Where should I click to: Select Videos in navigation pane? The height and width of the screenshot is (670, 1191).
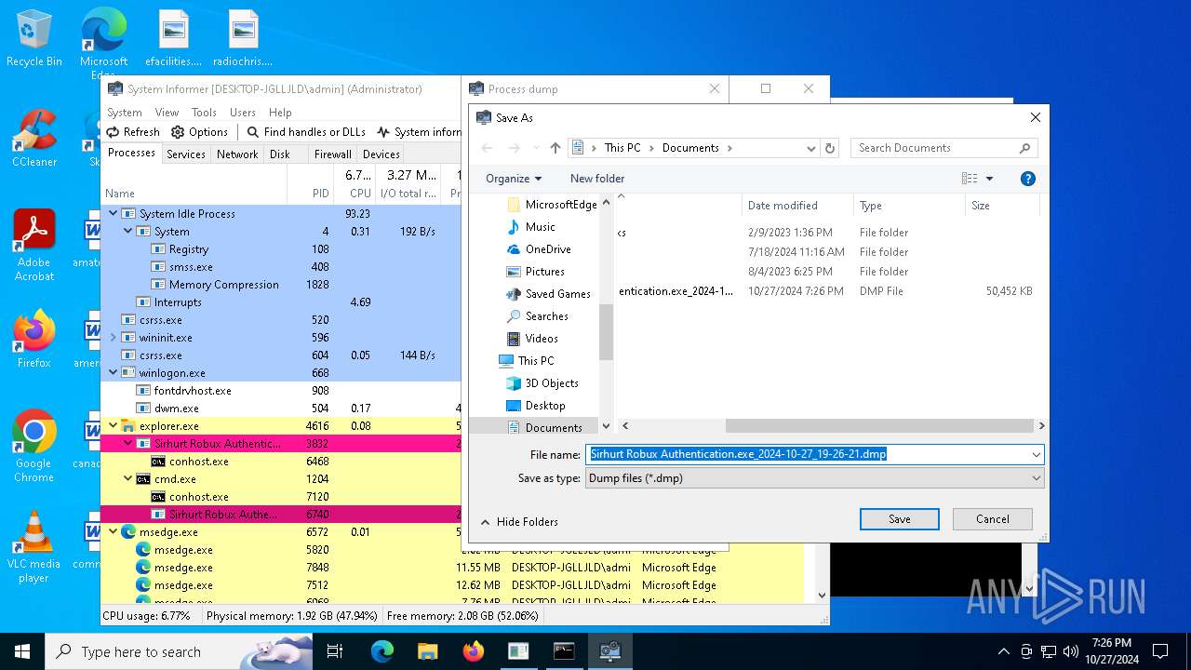(542, 339)
